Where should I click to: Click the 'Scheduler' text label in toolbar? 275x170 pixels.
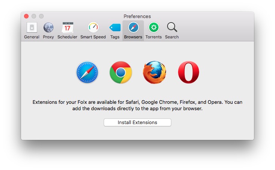[67, 37]
